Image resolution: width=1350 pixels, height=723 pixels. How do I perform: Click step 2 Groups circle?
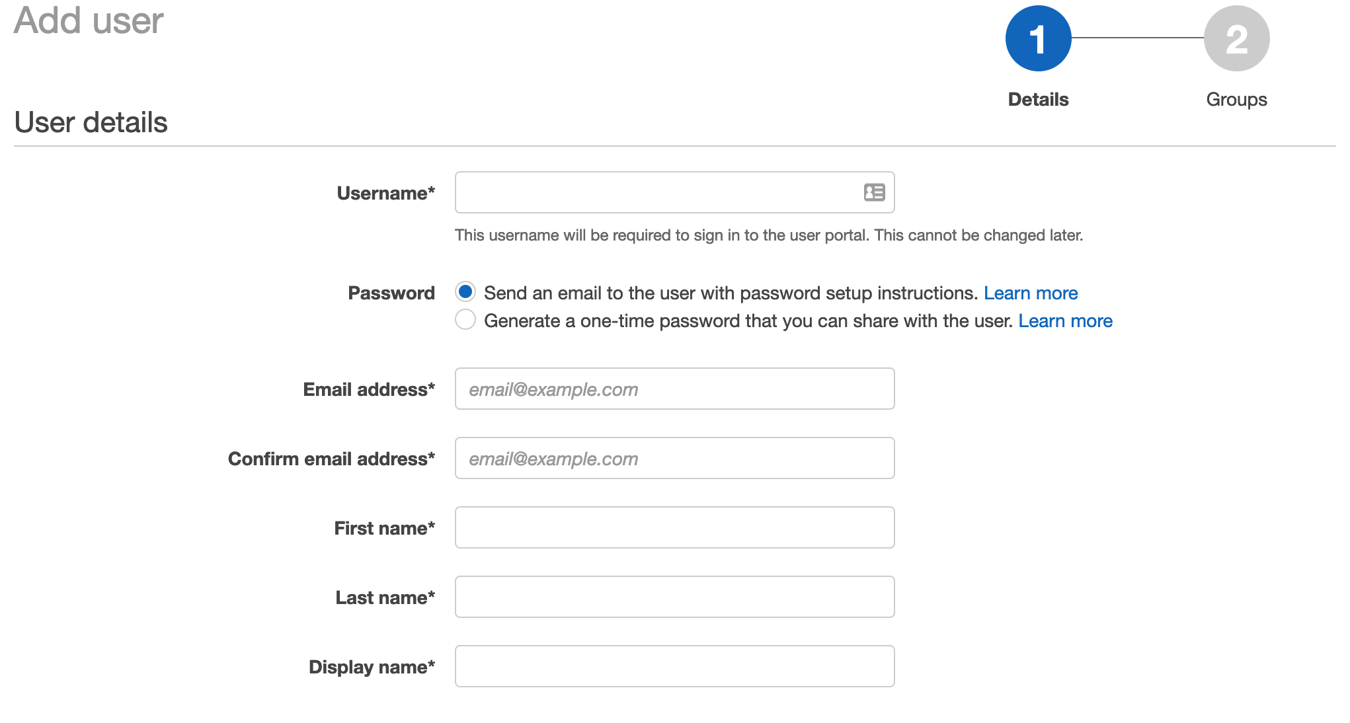pos(1236,38)
